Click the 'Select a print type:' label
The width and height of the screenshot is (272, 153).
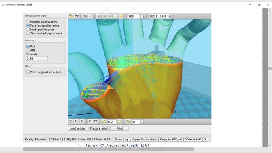36,16
